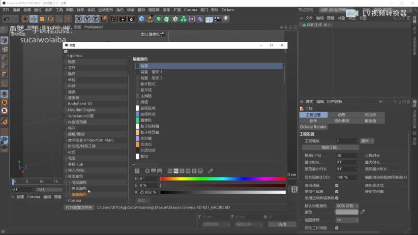Click the coordinate system icon
The width and height of the screenshot is (418, 235).
(x=104, y=19)
